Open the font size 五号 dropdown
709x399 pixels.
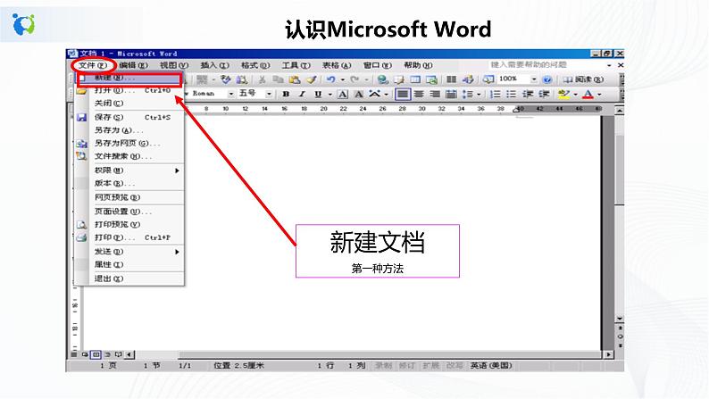[x=269, y=94]
